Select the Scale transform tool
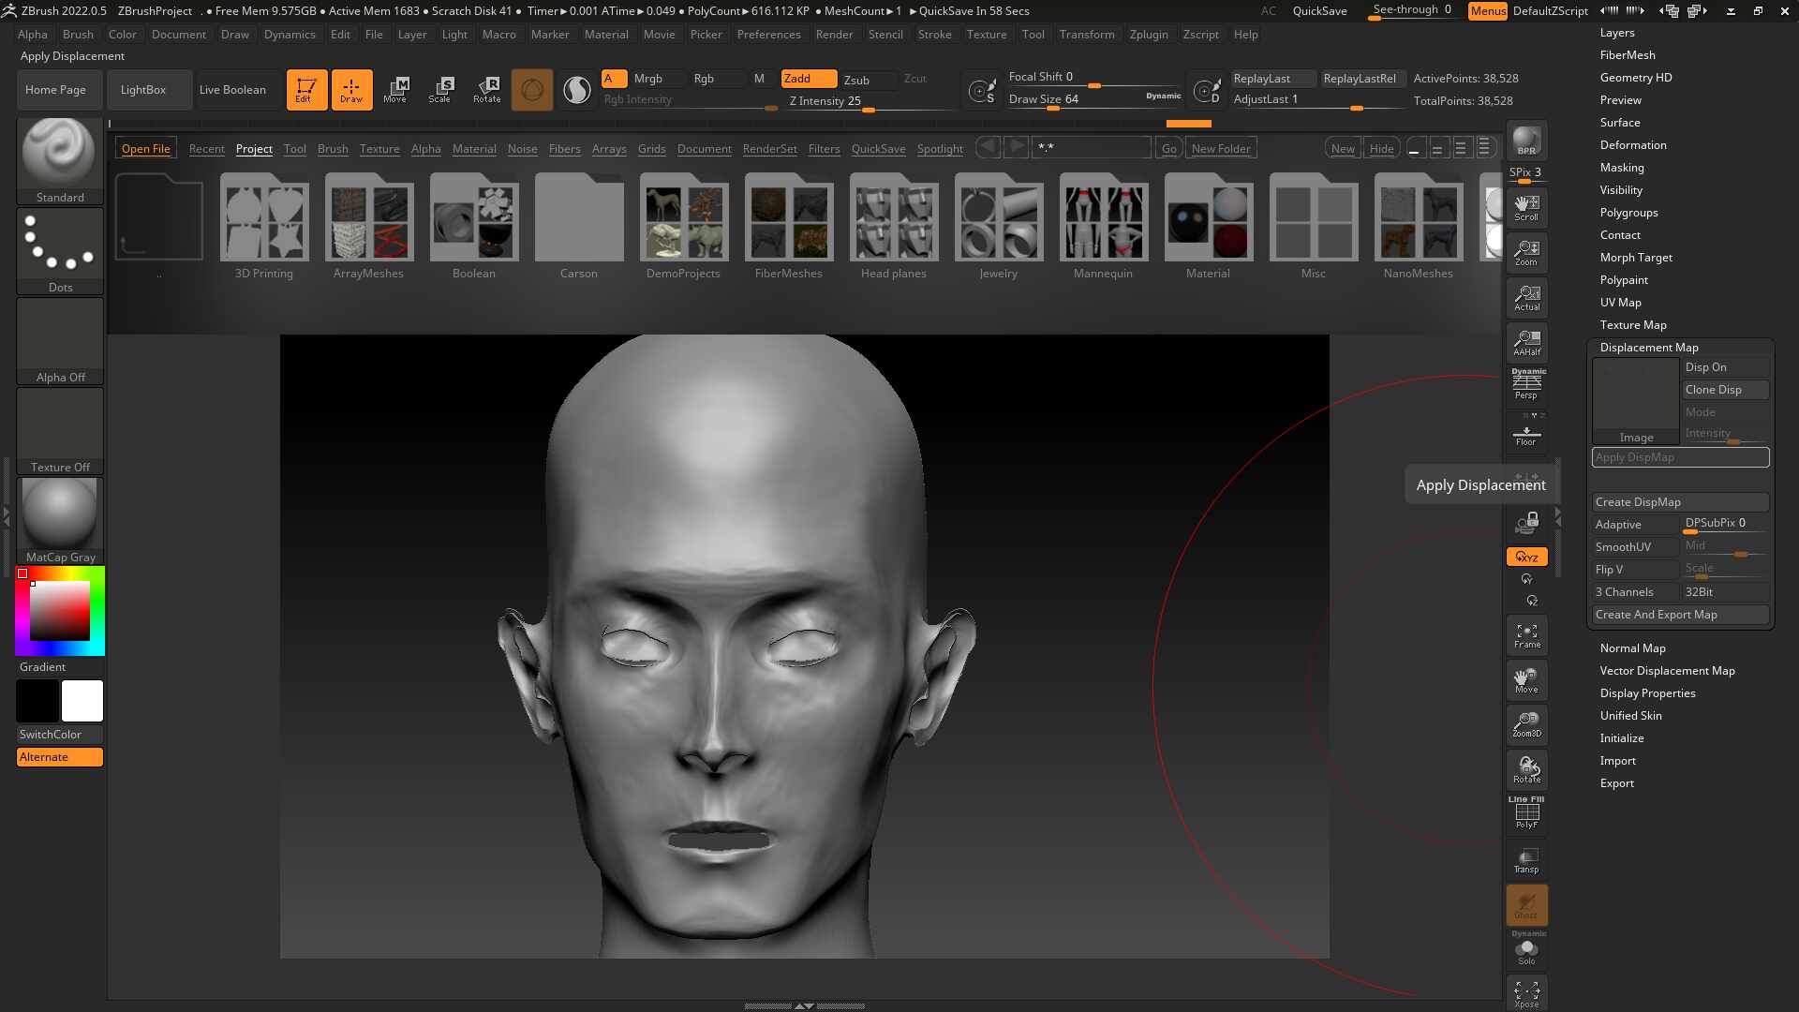 coord(439,89)
